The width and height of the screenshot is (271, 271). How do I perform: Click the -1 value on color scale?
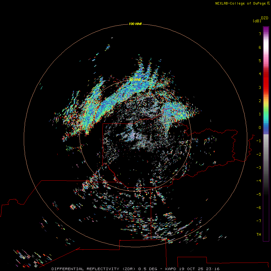[x=259, y=141]
